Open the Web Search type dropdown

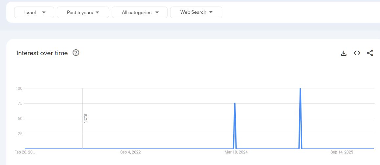click(x=196, y=12)
